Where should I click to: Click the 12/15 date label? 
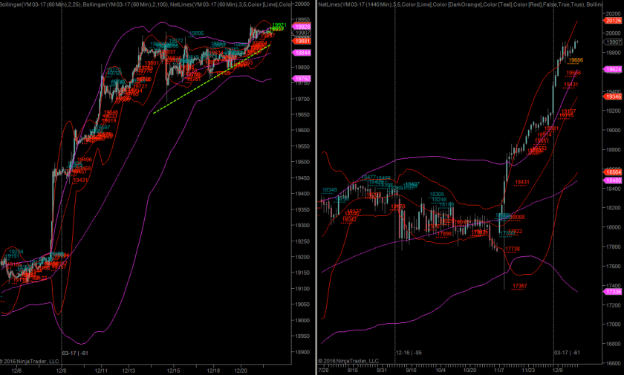point(174,371)
